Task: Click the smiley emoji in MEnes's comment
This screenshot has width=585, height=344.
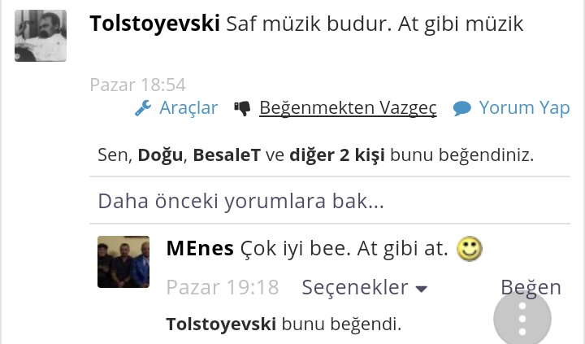Action: coord(470,249)
